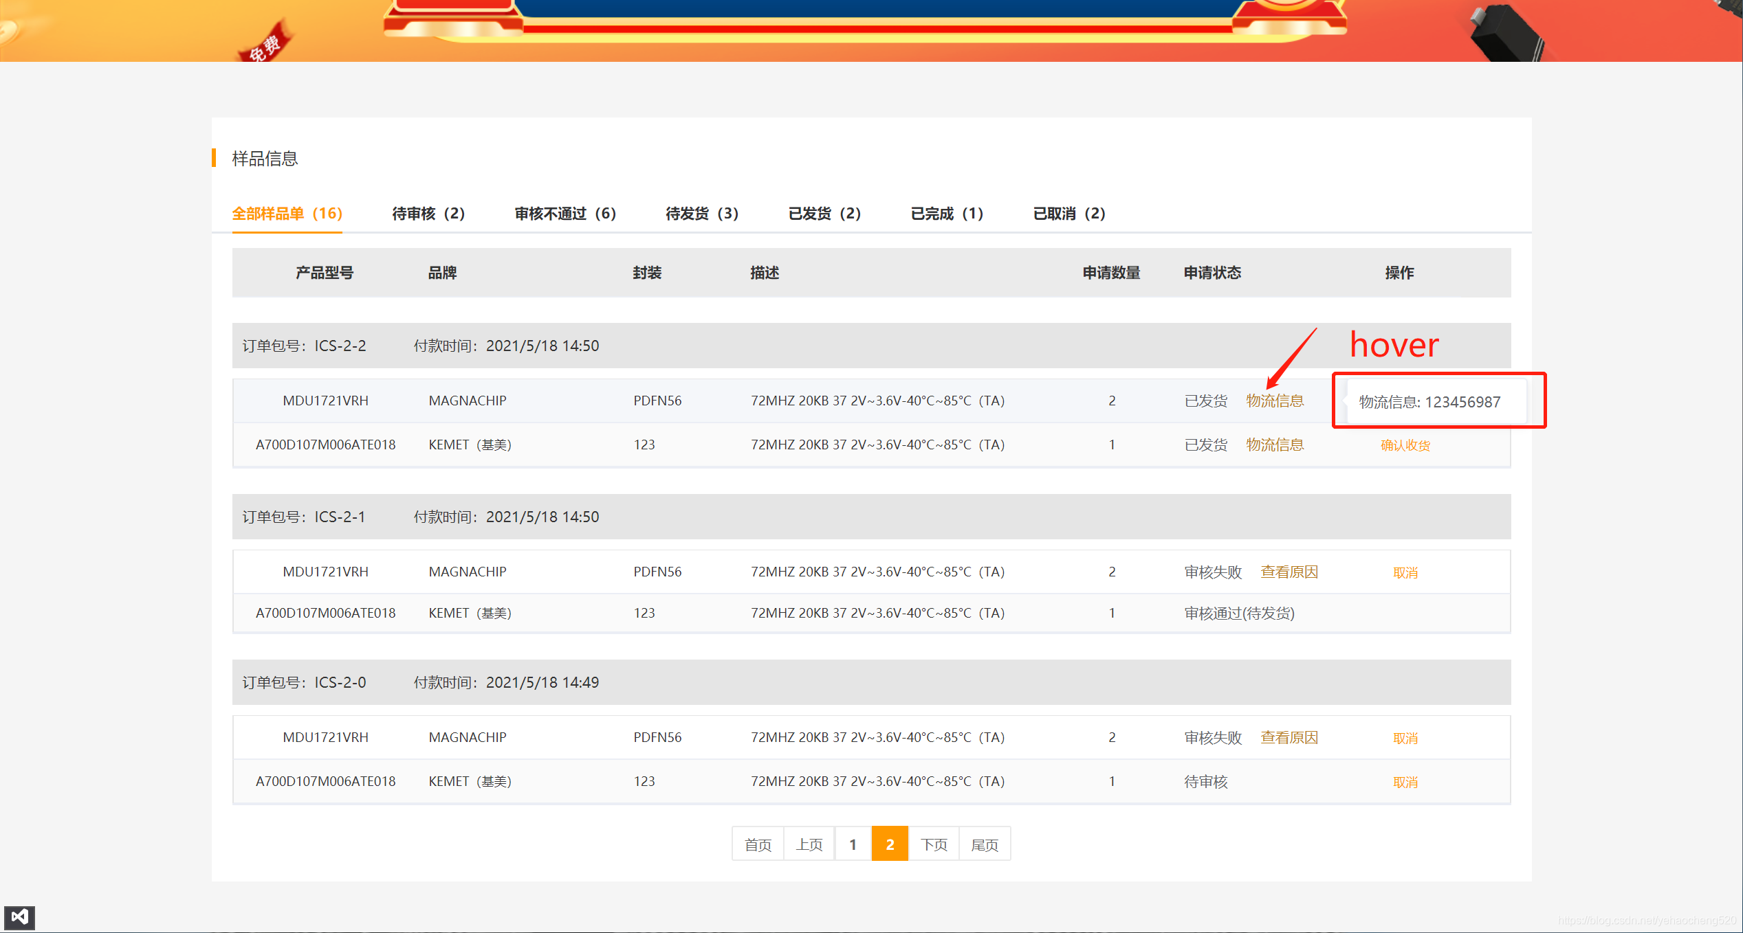Click 物流信息 link for MDU1721VRH in ICS-2-2

click(x=1274, y=401)
